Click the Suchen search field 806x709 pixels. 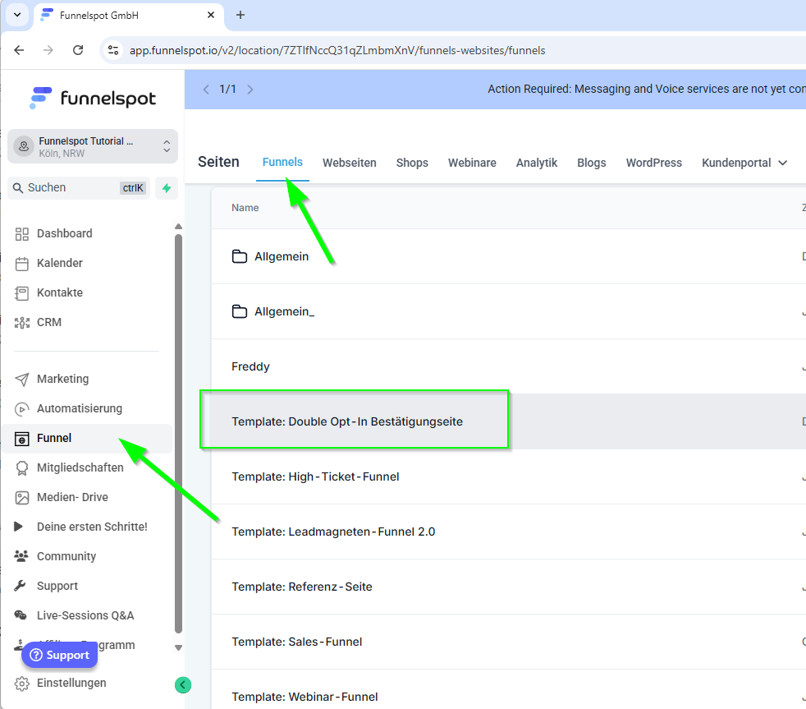[x=79, y=188]
